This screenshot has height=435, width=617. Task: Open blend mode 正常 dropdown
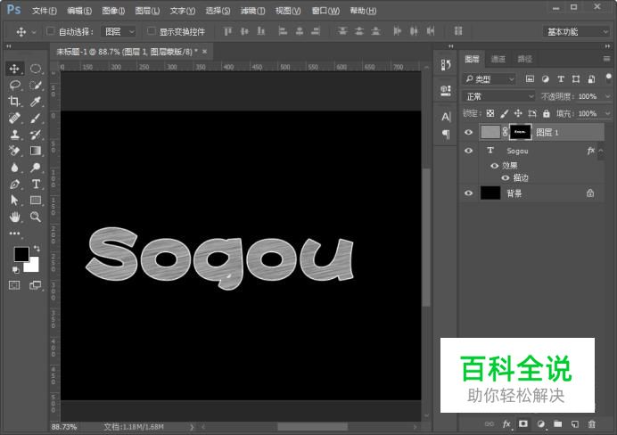tap(498, 96)
